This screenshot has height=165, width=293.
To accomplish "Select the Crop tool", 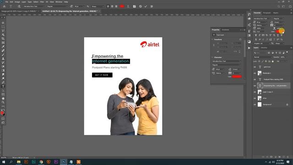I will (3, 38).
